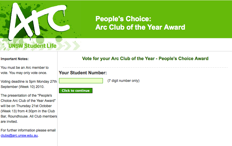232x146 pixels.
Task: Click the 'Important Notes:' heading
Action: [x=15, y=59]
